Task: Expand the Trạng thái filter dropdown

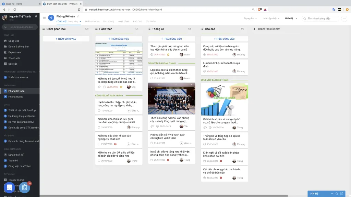Action: click(x=250, y=18)
